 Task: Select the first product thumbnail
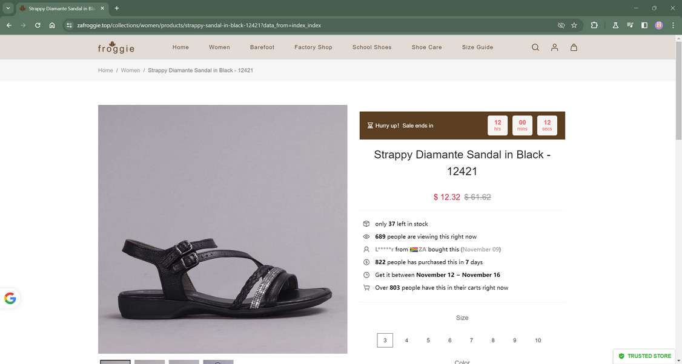pyautogui.click(x=114, y=362)
